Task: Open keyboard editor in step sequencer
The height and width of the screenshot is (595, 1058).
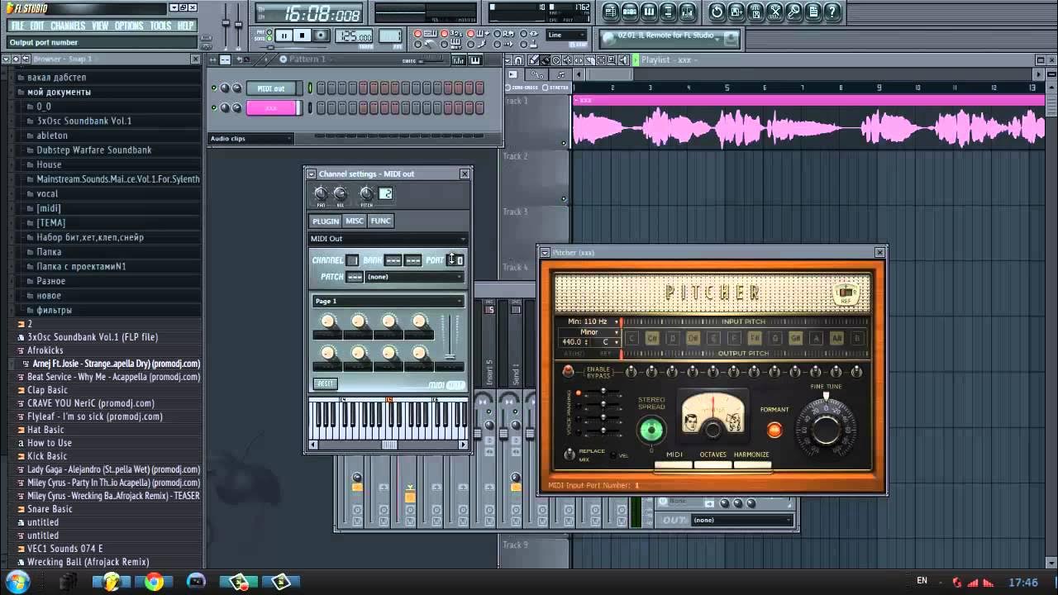Action: pyautogui.click(x=475, y=60)
